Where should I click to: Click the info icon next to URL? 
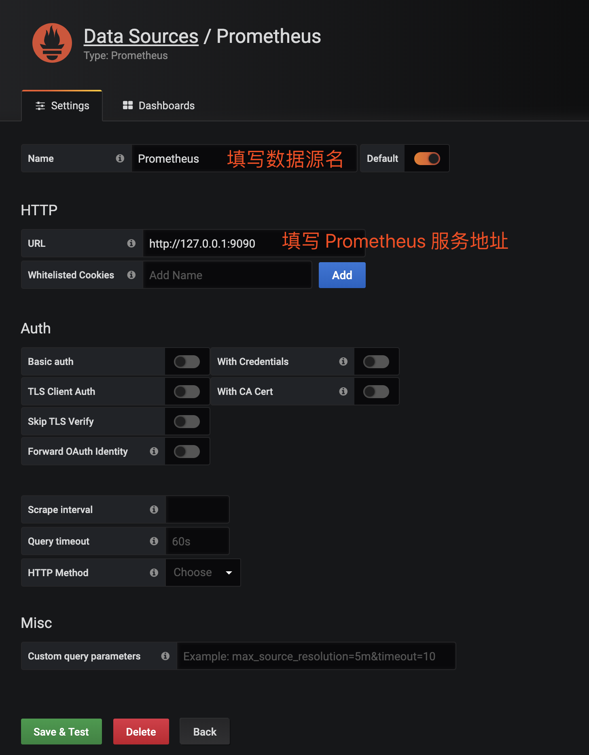coord(131,243)
